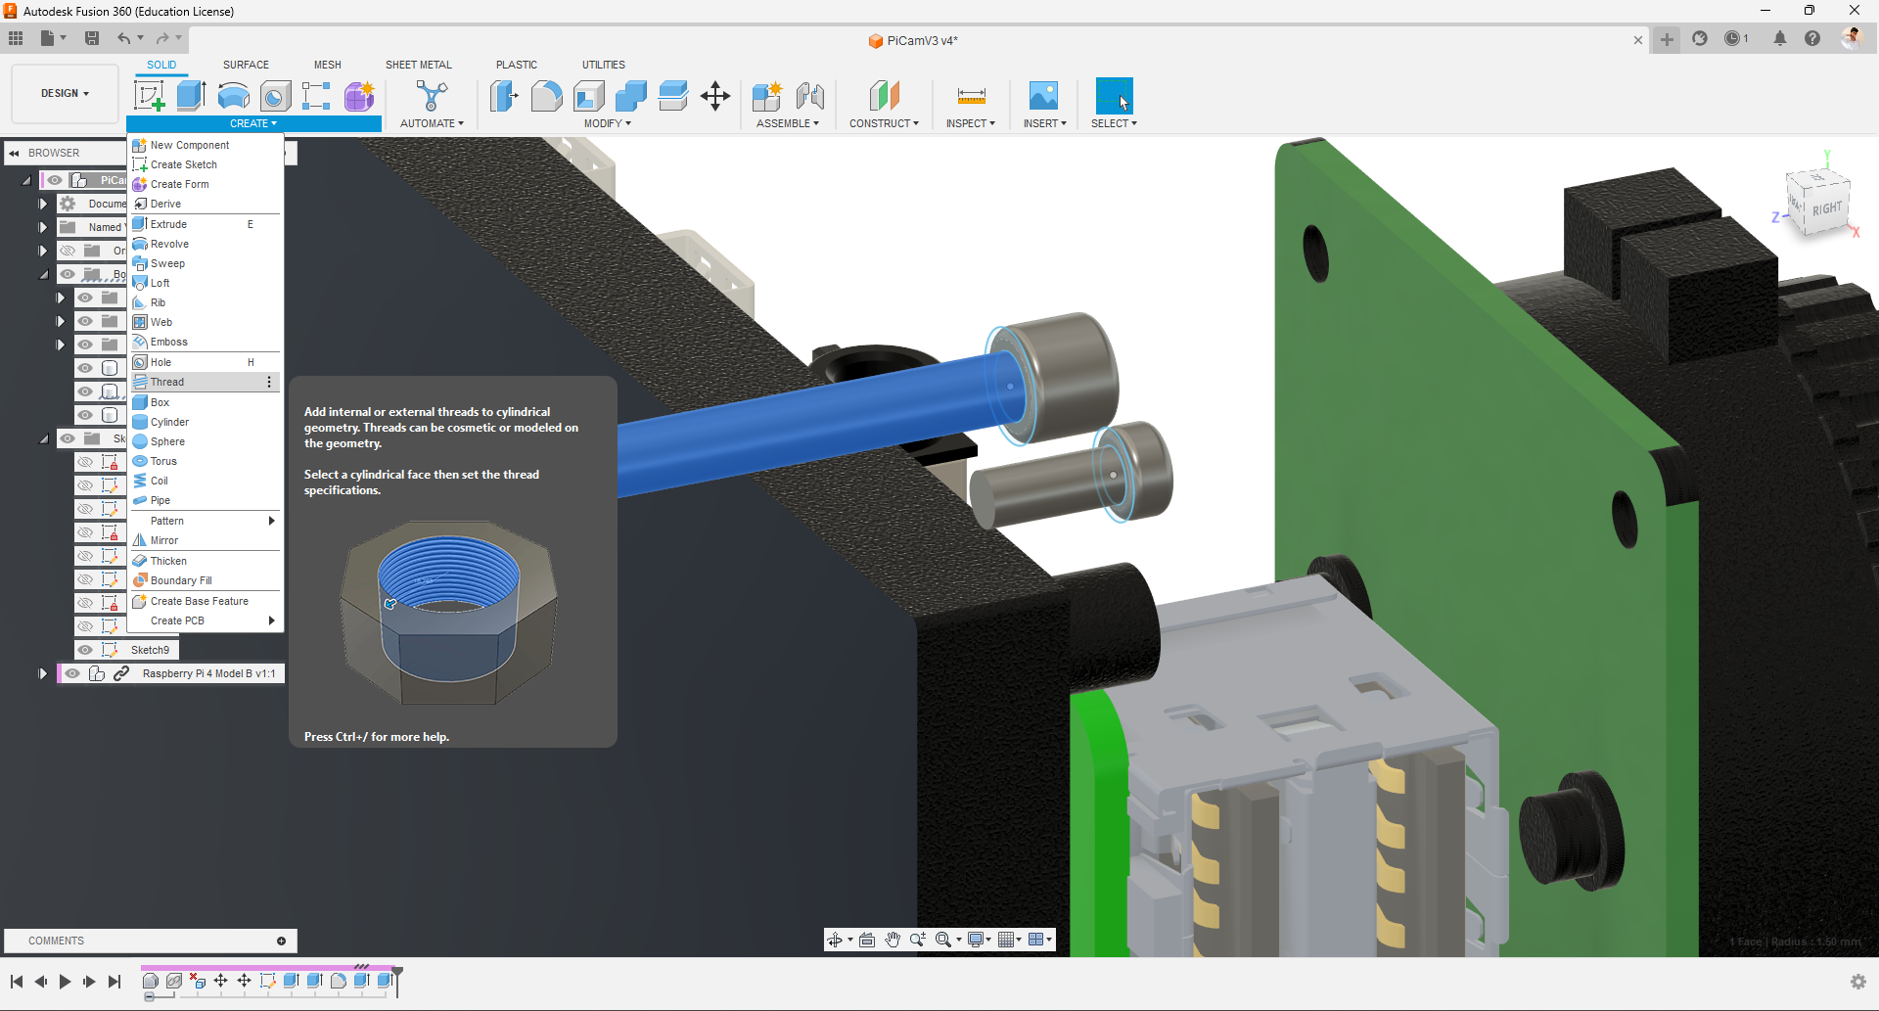Open a new design tab with plus
The image size is (1879, 1011).
1667,39
